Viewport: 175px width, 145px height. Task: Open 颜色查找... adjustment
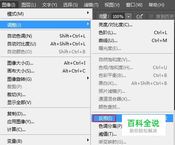[132, 107]
